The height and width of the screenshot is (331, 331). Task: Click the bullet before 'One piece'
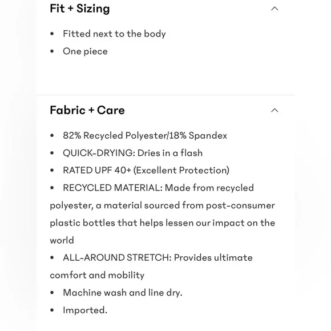coord(52,51)
